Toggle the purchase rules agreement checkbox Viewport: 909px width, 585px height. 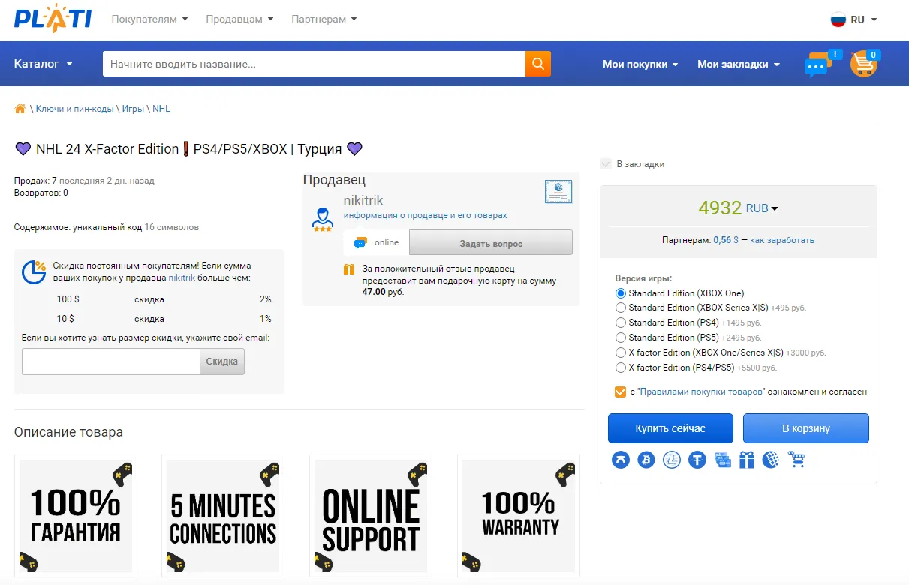coord(620,391)
